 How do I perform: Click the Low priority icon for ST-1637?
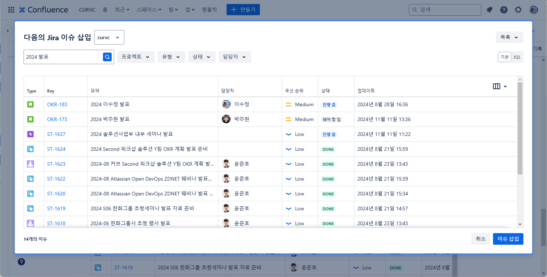tap(289, 134)
